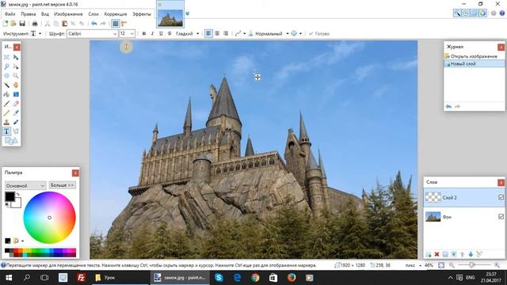Select the Clone Stamp tool
Image resolution: width=507 pixels, height=285 pixels.
(6, 122)
